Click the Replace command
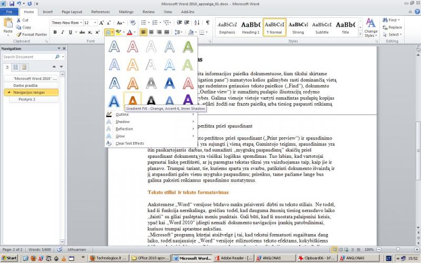The width and height of the screenshot is (421, 263). click(392, 27)
